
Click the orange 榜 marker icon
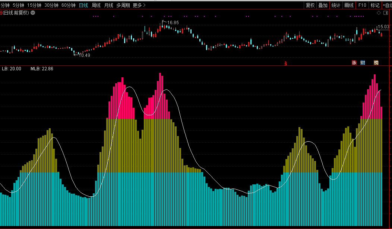[x=376, y=62]
